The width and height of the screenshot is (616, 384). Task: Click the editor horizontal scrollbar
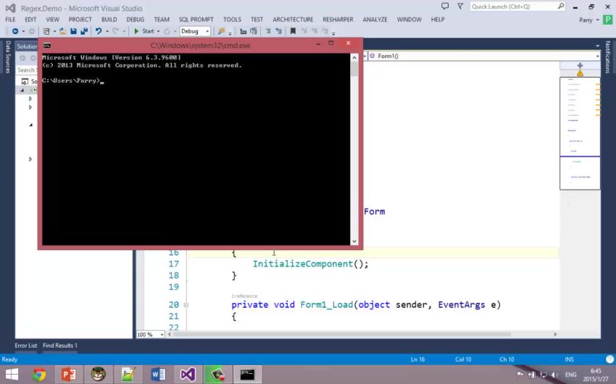(x=342, y=335)
